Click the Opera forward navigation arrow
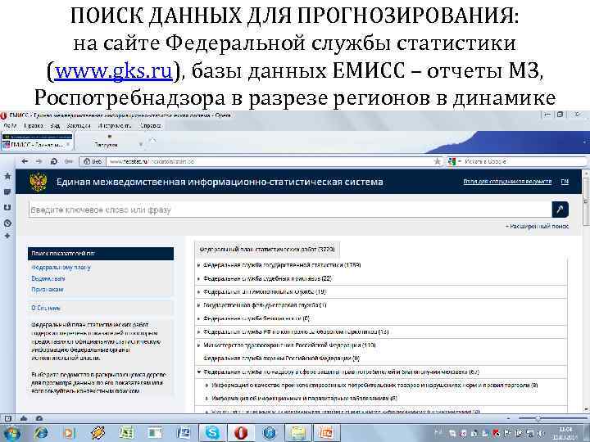The width and height of the screenshot is (590, 442). pos(39,161)
